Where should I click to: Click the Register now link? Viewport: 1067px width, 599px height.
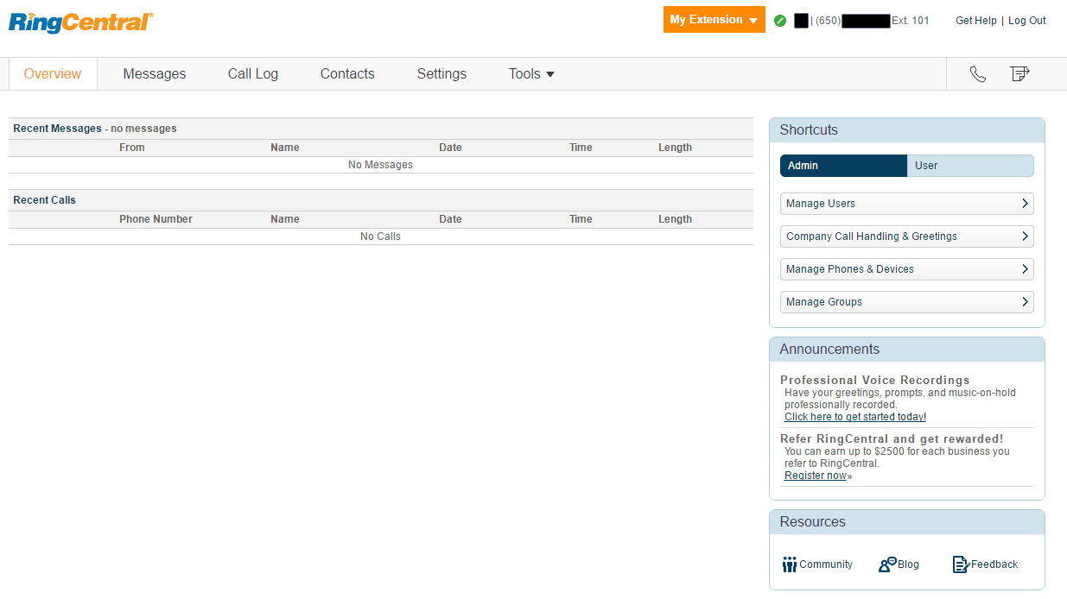tap(813, 475)
